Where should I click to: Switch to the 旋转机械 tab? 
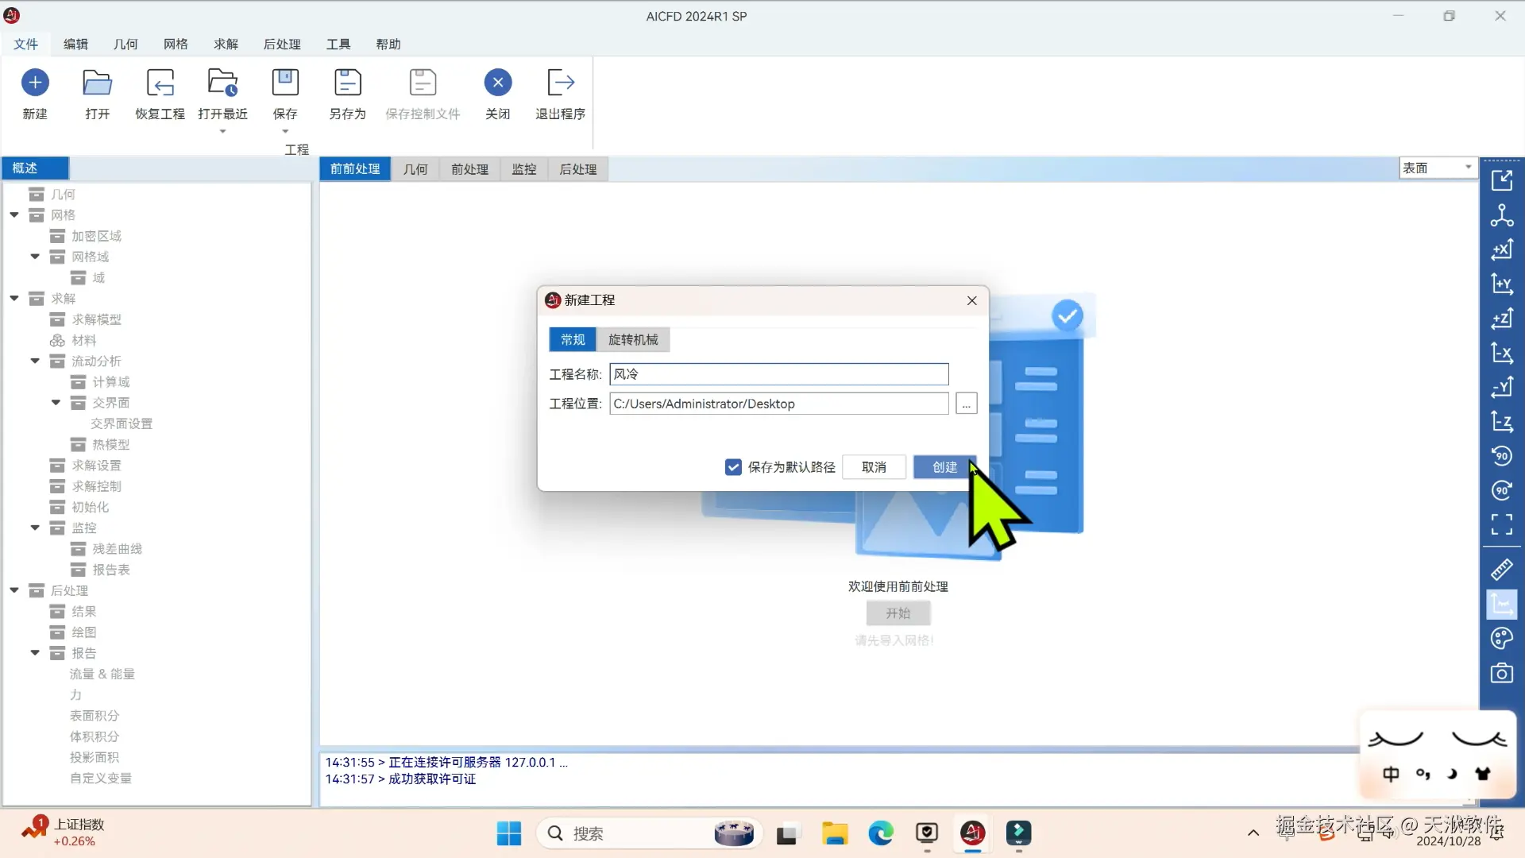633,340
